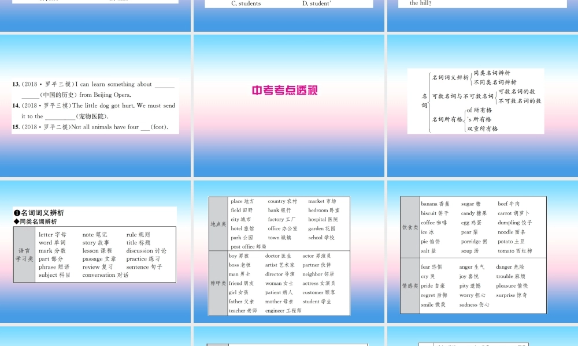Click the word 'porridge 粥'
This screenshot has height=346, width=578.
(474, 242)
